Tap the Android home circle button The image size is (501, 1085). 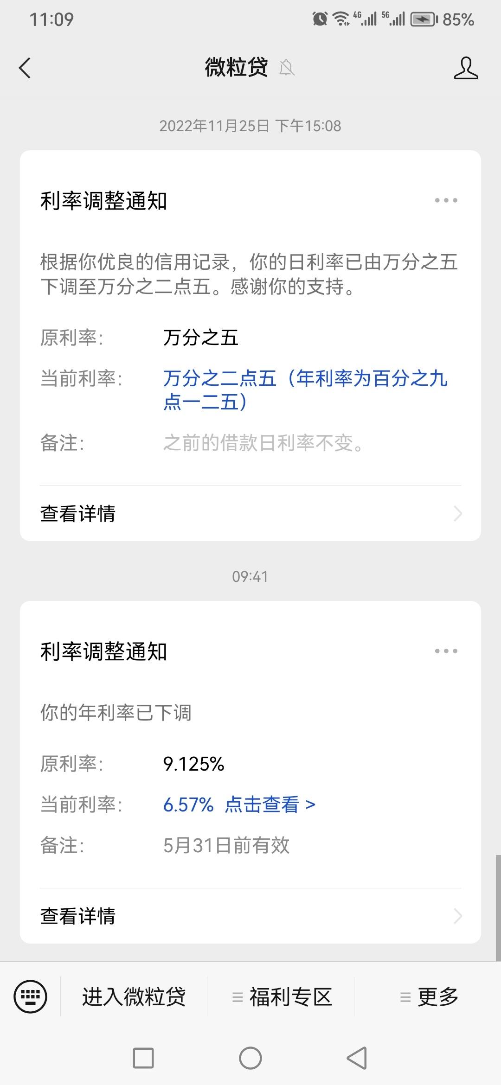[x=250, y=1058]
